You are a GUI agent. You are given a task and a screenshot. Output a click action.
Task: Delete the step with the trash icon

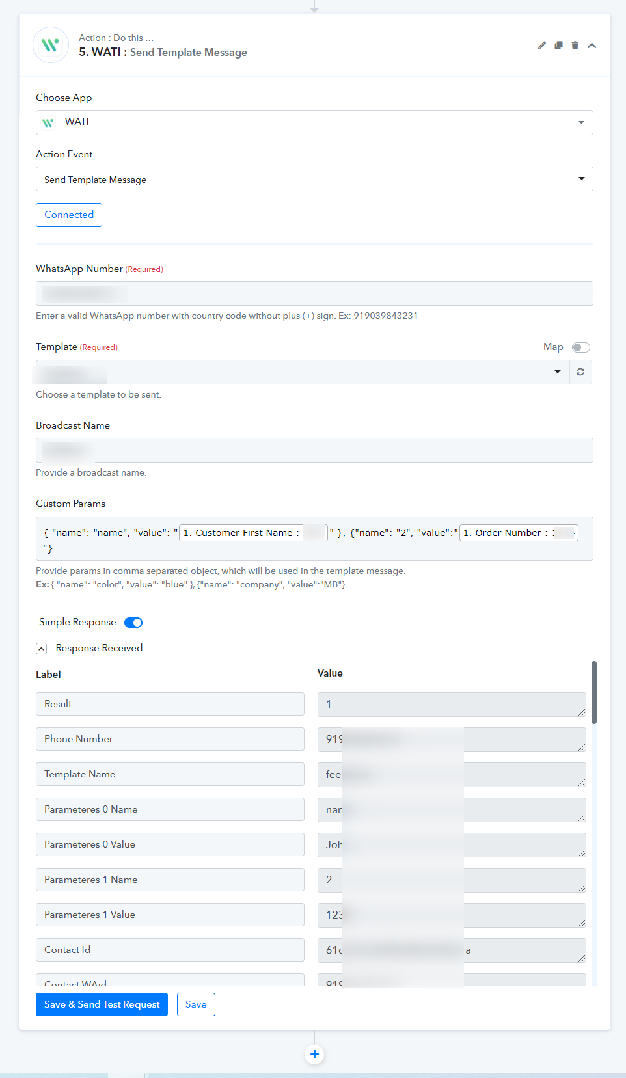[x=575, y=46]
